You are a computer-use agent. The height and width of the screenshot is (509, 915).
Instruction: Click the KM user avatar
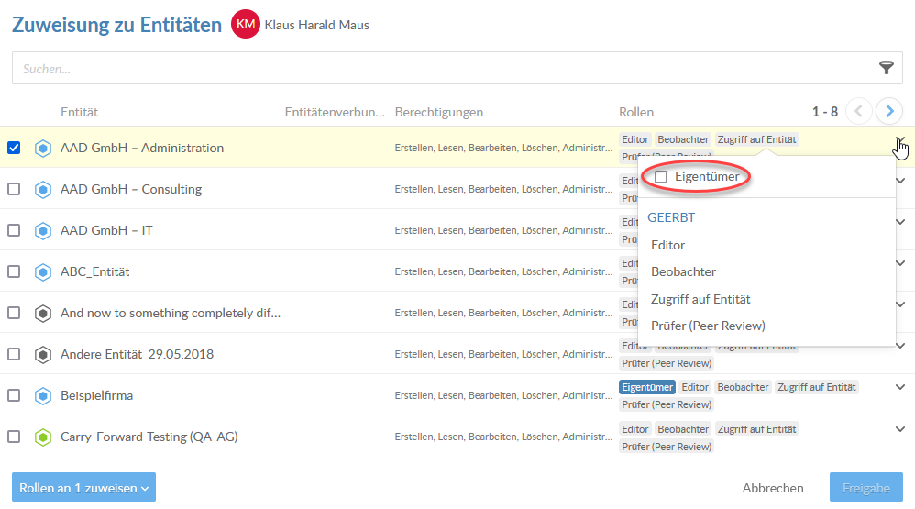pyautogui.click(x=245, y=25)
